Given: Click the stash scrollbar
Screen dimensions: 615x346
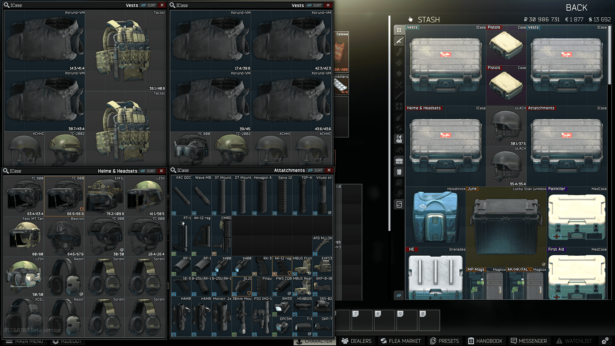Looking at the screenshot, I should pyautogui.click(x=610, y=55).
